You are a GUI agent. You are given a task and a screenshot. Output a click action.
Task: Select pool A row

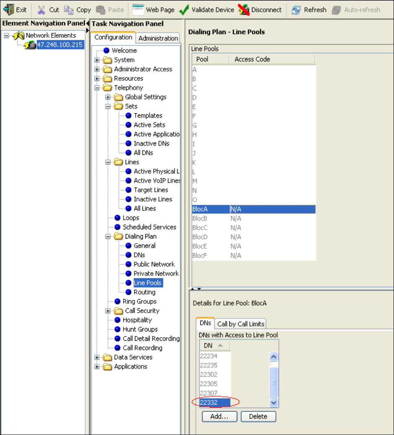[x=254, y=70]
